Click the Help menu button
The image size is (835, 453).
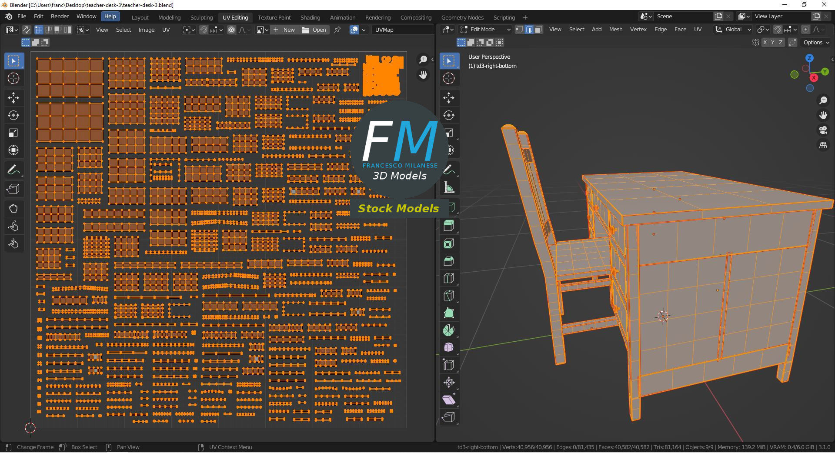pyautogui.click(x=110, y=17)
